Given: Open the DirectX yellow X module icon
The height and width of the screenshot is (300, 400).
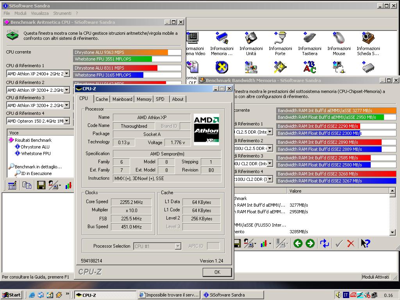Looking at the screenshot, I should coord(222,67).
